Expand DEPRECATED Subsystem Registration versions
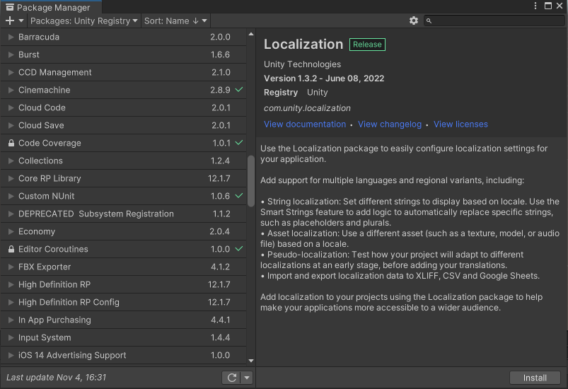This screenshot has height=389, width=568. click(x=11, y=214)
